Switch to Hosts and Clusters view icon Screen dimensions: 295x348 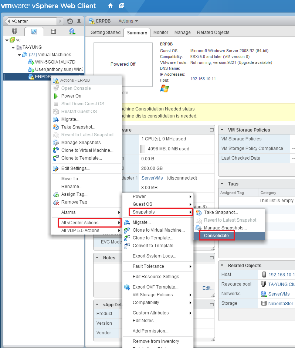(x=15, y=31)
